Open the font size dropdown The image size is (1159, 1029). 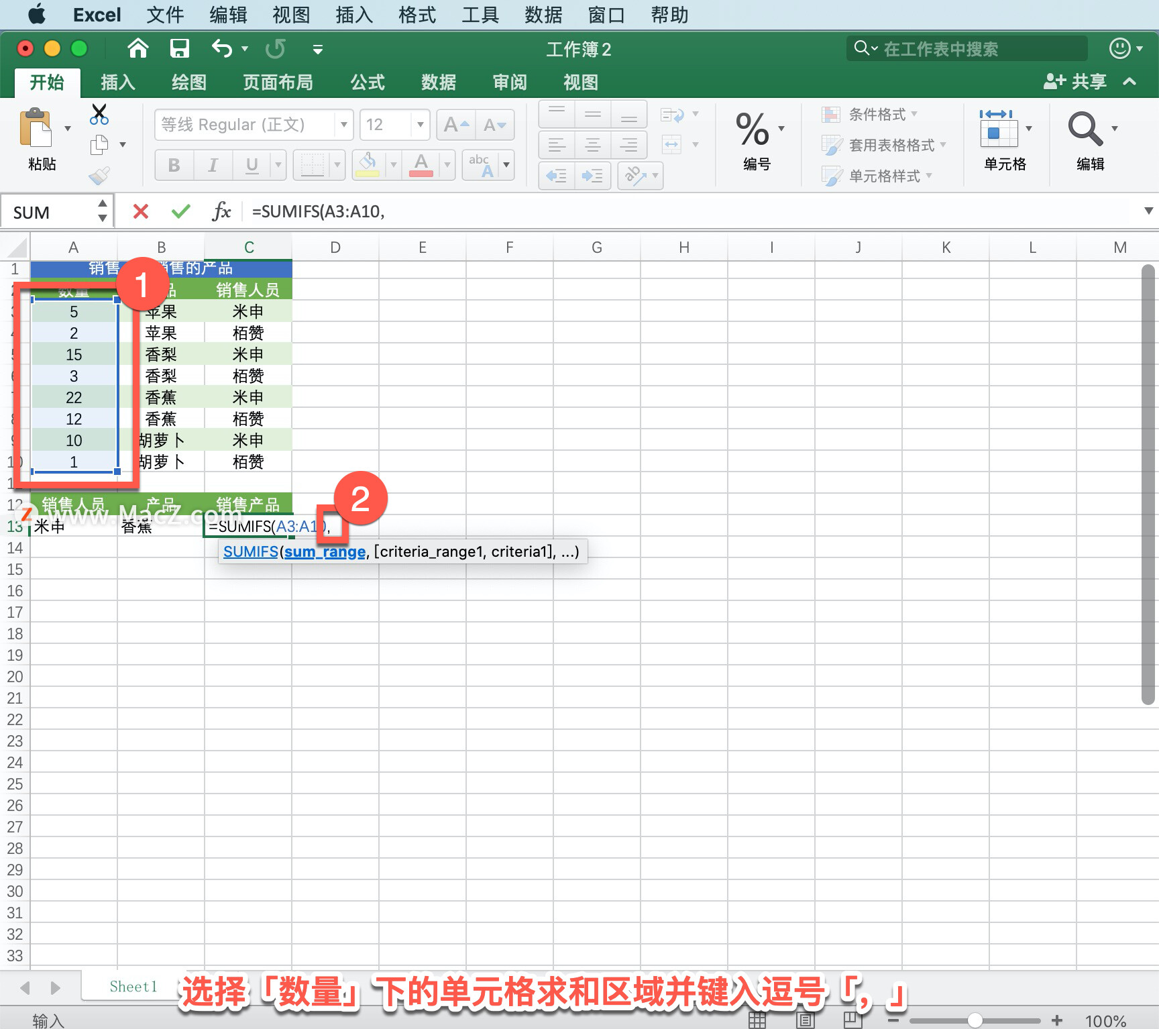point(421,125)
